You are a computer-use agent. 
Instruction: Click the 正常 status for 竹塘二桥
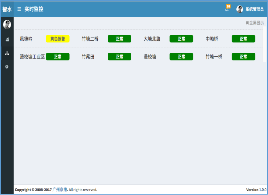click(x=119, y=39)
